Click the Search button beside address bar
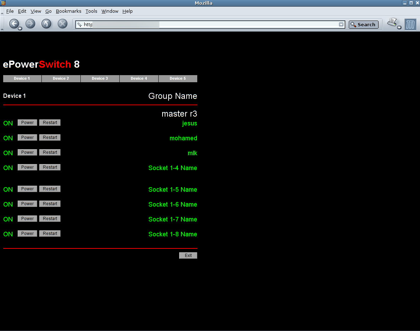 pos(363,24)
